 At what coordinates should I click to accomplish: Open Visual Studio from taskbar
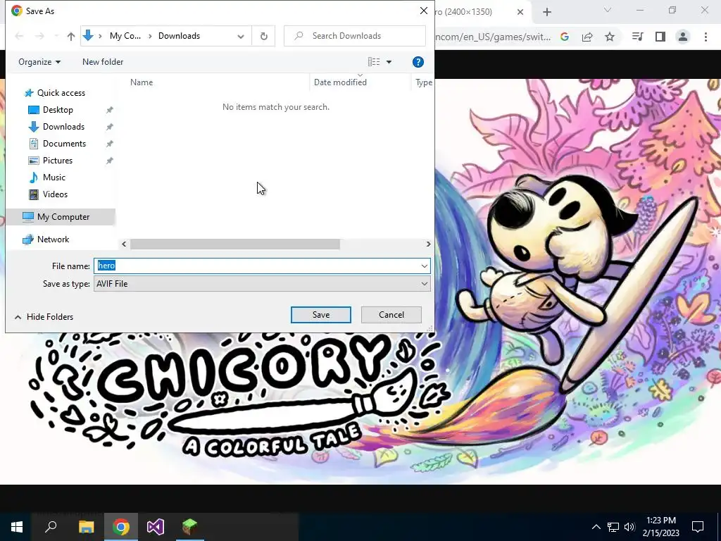point(156,527)
